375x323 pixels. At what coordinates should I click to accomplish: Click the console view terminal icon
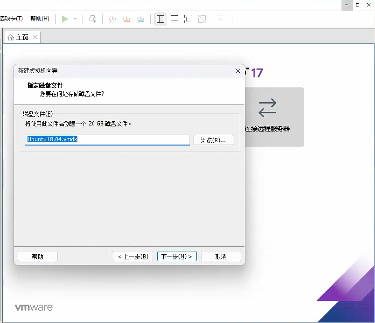pyautogui.click(x=222, y=19)
